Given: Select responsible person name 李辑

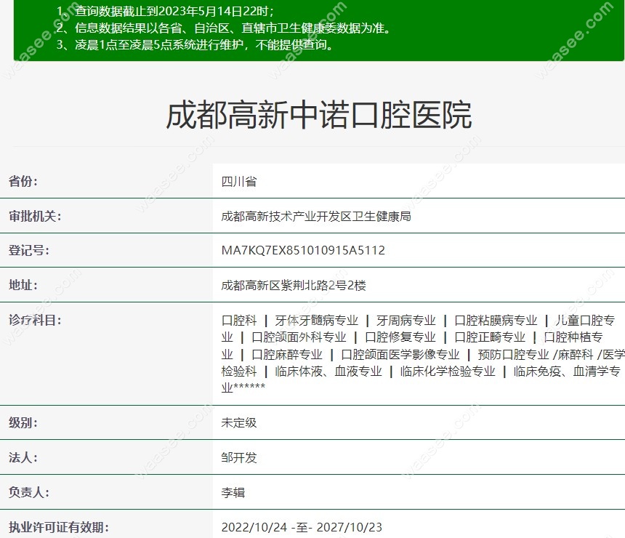Looking at the screenshot, I should [x=233, y=492].
